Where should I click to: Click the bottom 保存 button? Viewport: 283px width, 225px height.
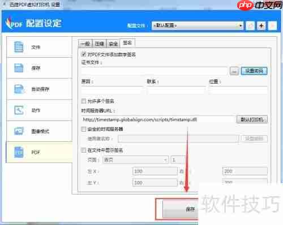click(x=181, y=209)
